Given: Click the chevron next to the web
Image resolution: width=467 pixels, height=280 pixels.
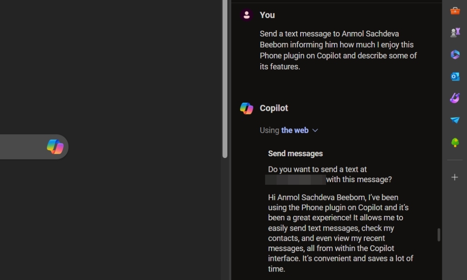Looking at the screenshot, I should 315,130.
